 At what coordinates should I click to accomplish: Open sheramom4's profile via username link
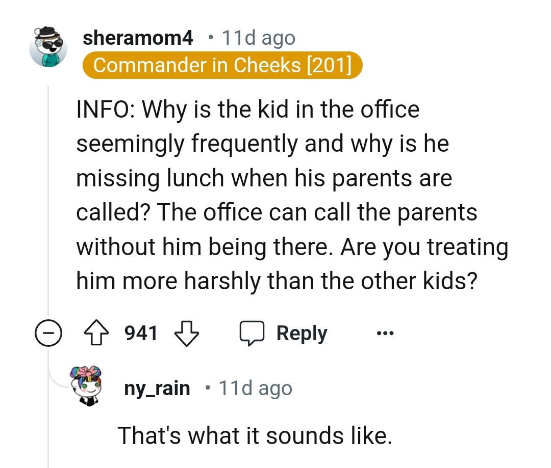coord(138,38)
